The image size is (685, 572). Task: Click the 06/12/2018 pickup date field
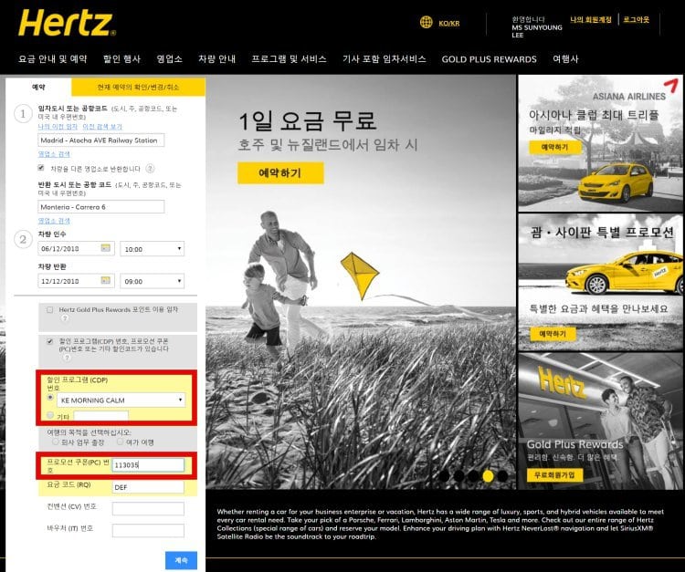point(76,249)
